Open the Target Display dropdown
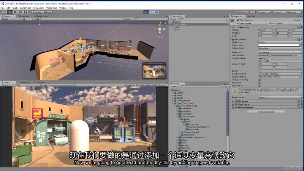 pyautogui.click(x=280, y=97)
